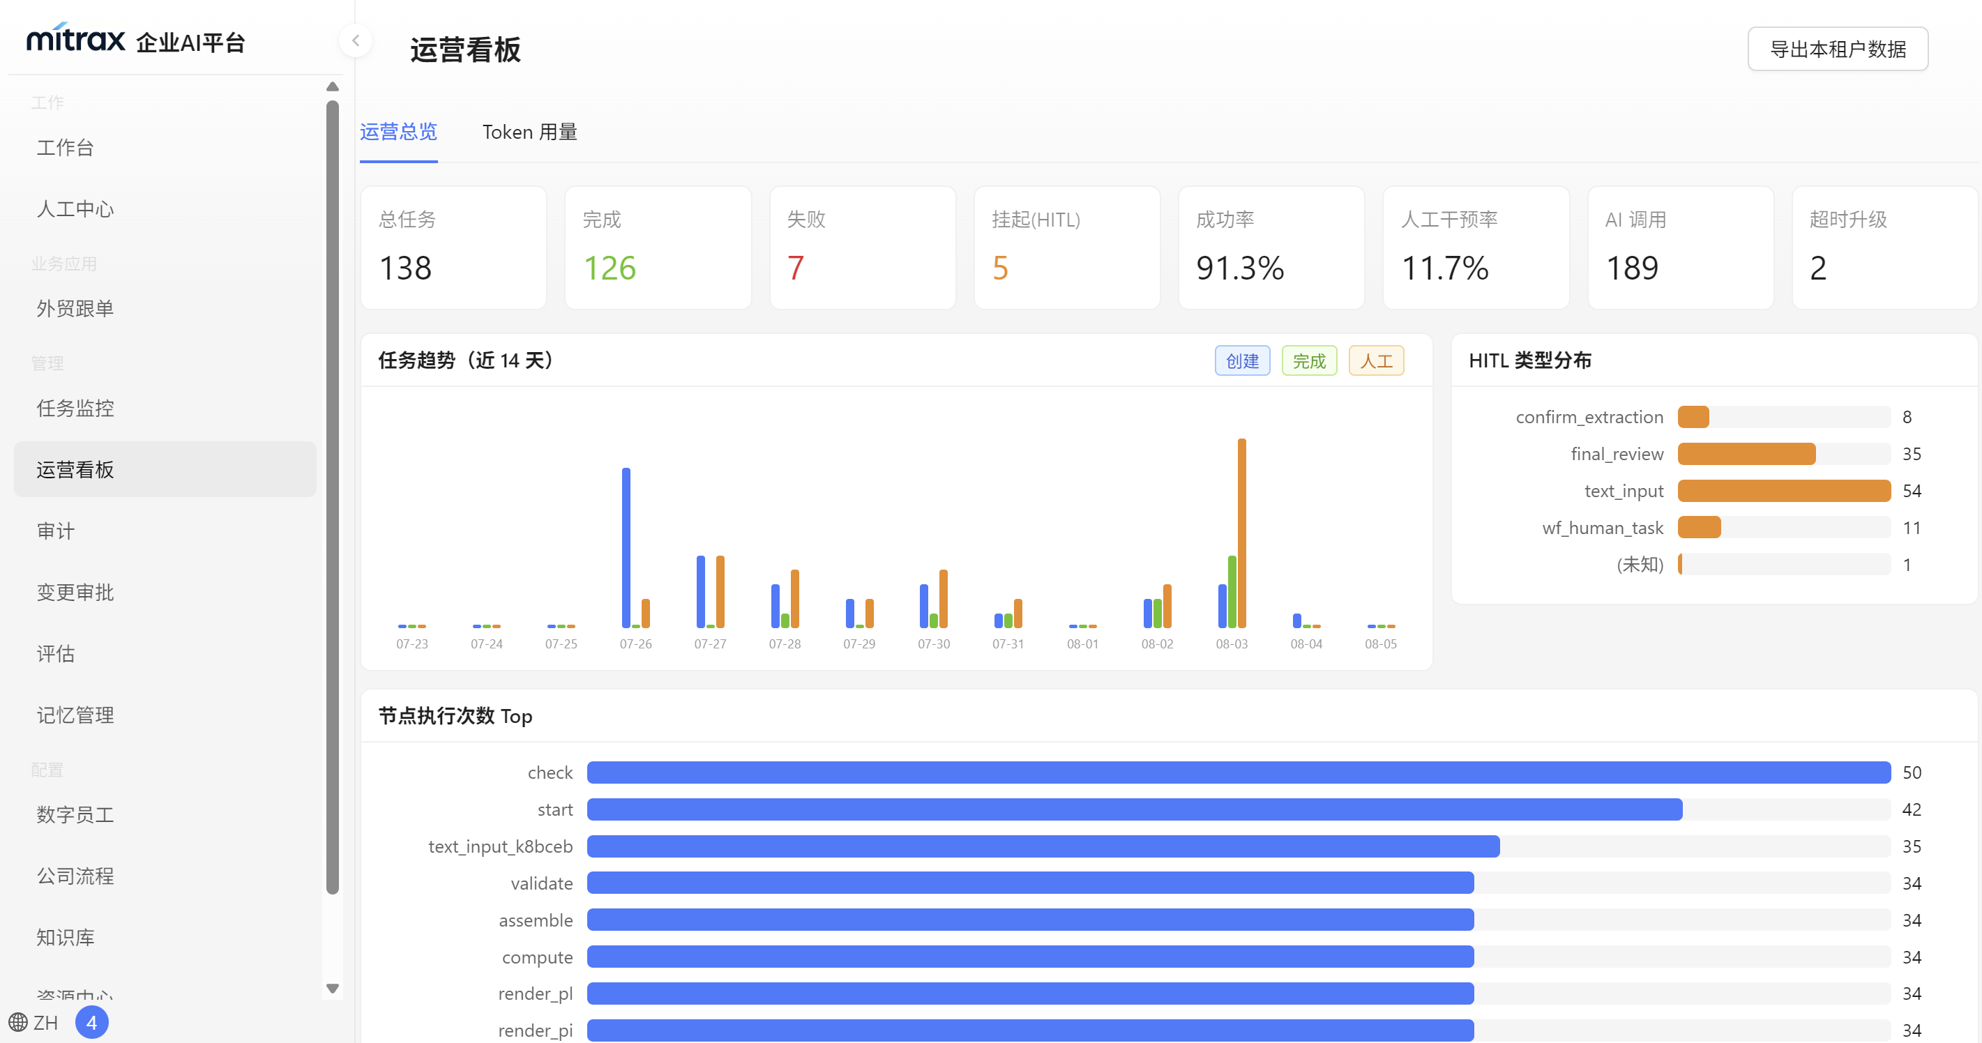
Task: Collapse the sidebar with the chevron button
Action: pos(356,40)
